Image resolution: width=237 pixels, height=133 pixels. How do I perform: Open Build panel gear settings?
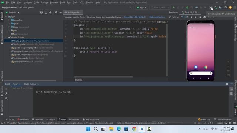(227, 84)
